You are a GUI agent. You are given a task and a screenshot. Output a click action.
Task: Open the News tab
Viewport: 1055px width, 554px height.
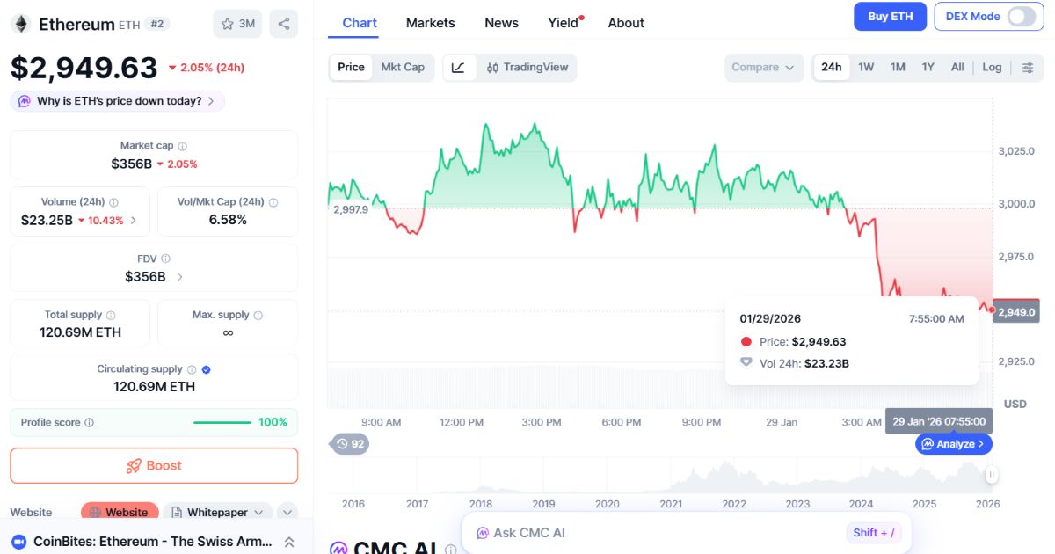[501, 23]
